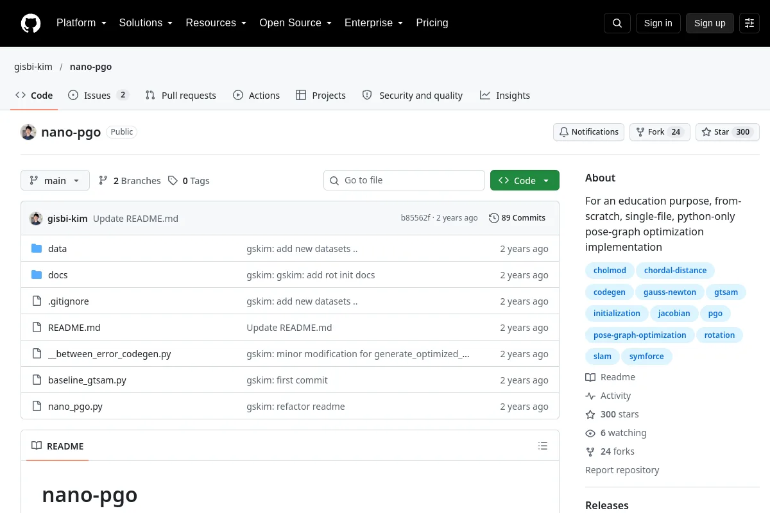Expand the Resources menu
Image resolution: width=770 pixels, height=513 pixels.
coord(216,23)
